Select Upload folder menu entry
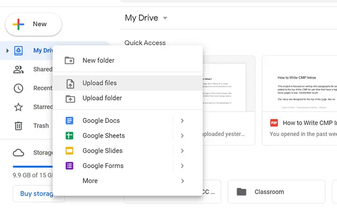 [x=128, y=98]
